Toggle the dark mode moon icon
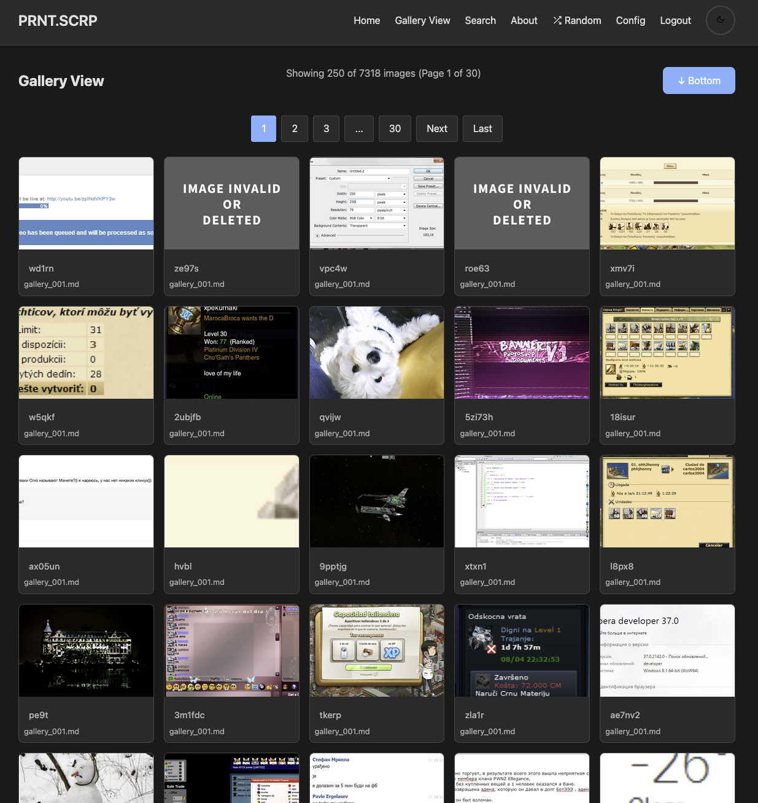758x803 pixels. (720, 20)
